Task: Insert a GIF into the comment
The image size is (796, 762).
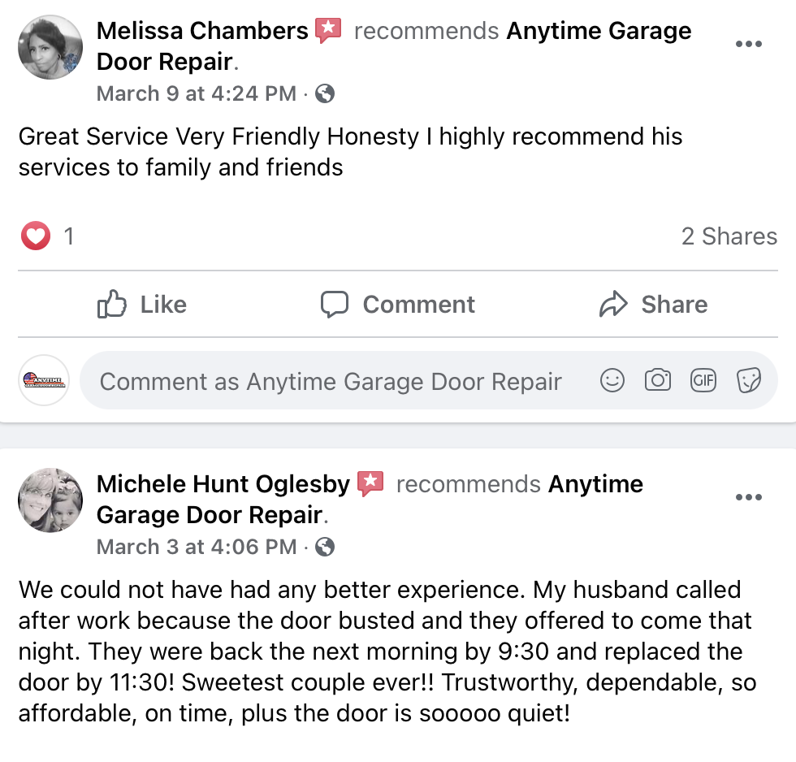Action: pyautogui.click(x=703, y=380)
